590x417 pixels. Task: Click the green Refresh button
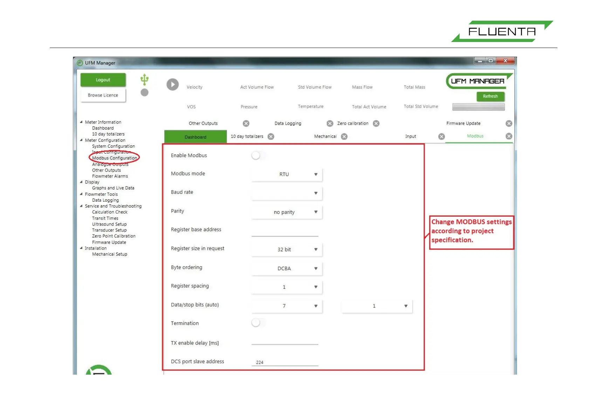[490, 96]
